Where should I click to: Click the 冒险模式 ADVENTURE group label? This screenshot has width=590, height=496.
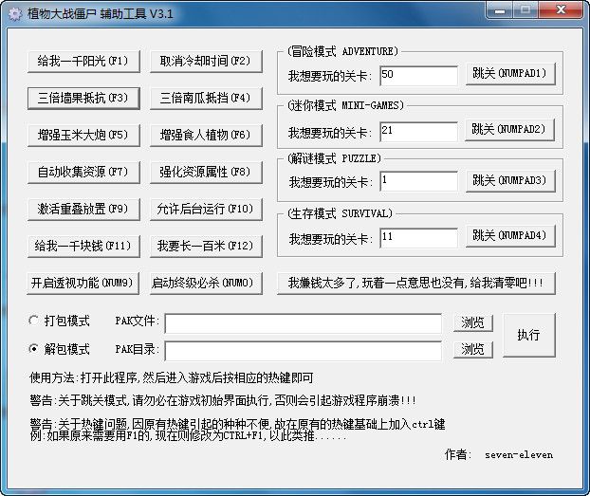[x=342, y=51]
